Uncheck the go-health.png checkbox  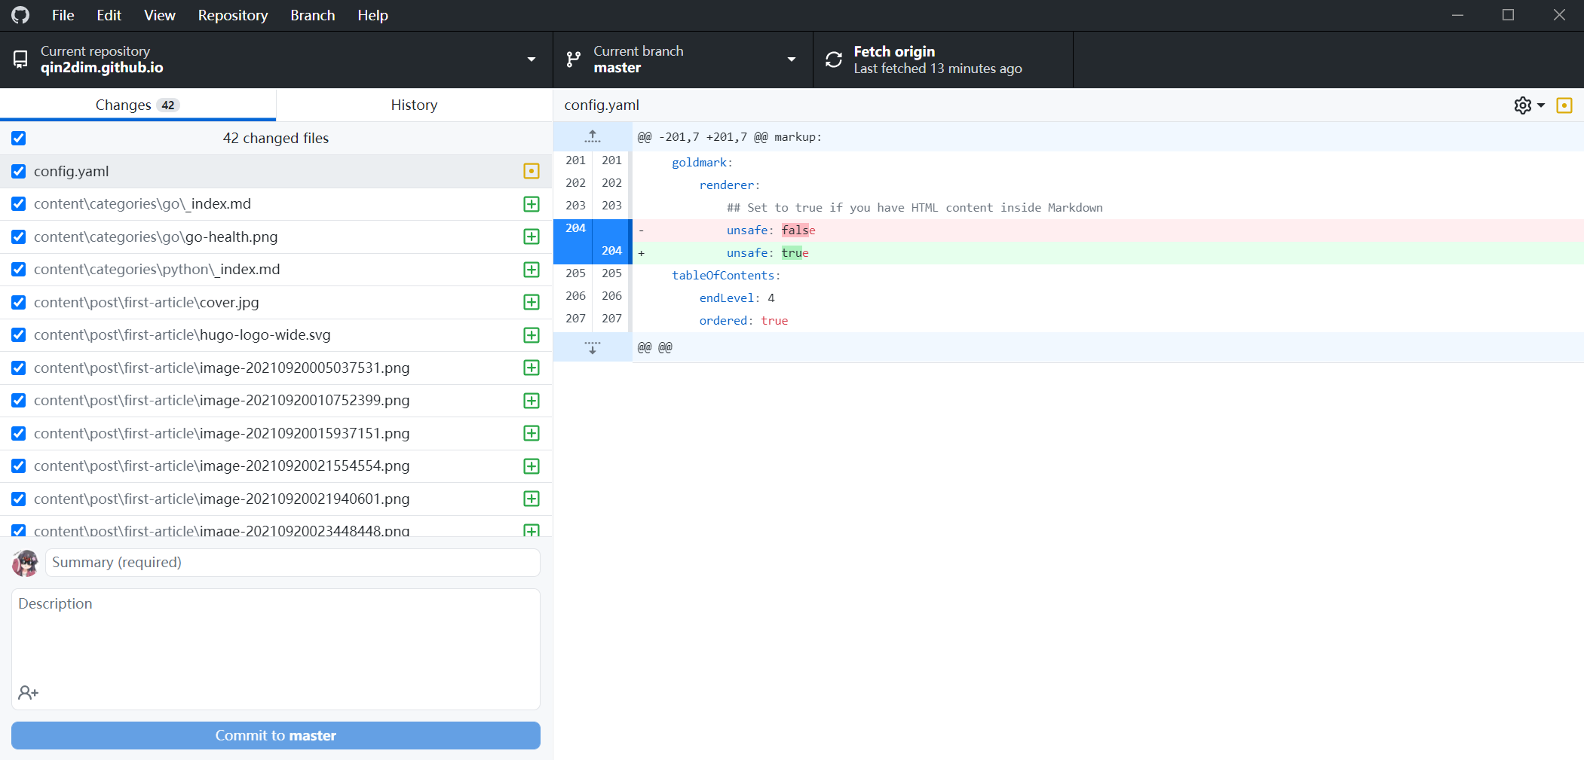[x=18, y=237]
